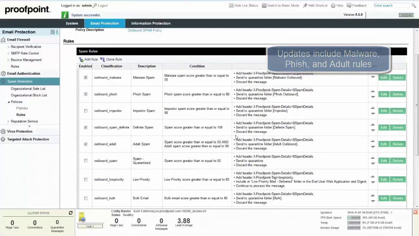Image resolution: width=419 pixels, height=236 pixels.
Task: Move the outbound_spam_definite rule up
Action: click(373, 125)
